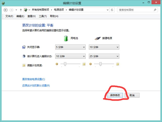The image size is (162, 122).
Task: Click the refresh button beside address bar
Action: point(112,10)
